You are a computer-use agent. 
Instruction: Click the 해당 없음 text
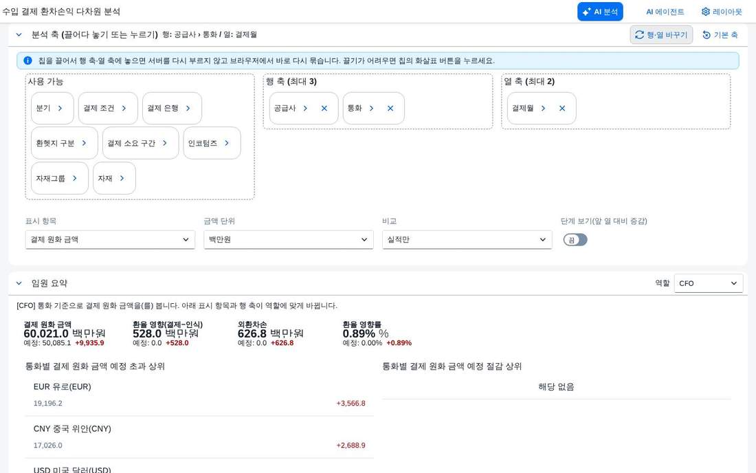[557, 386]
